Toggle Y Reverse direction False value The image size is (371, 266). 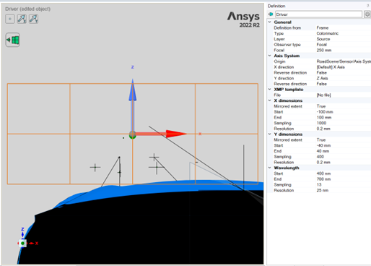(321, 84)
